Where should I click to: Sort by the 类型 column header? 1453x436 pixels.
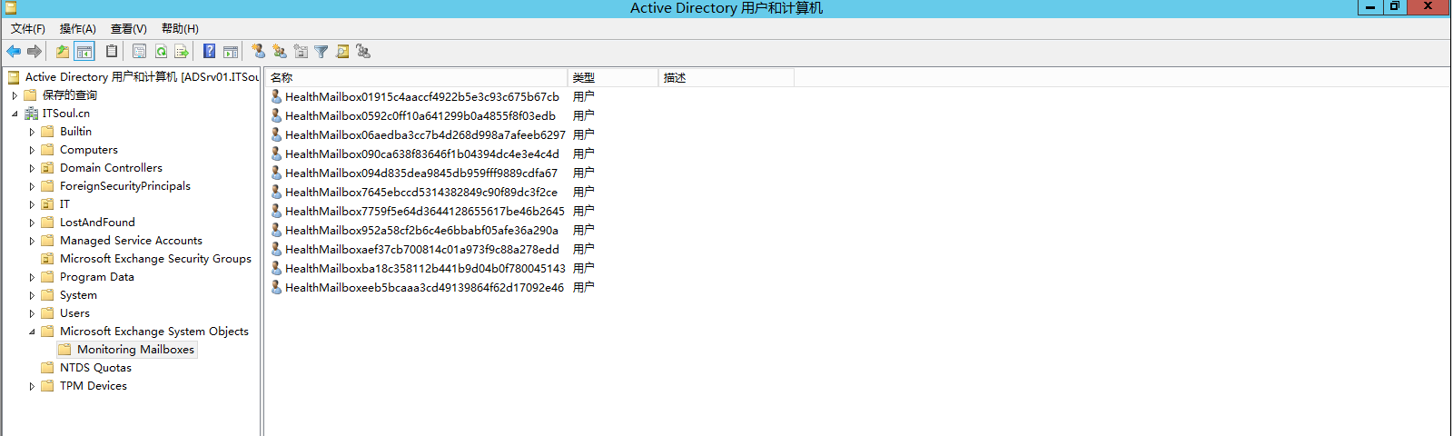[x=613, y=78]
